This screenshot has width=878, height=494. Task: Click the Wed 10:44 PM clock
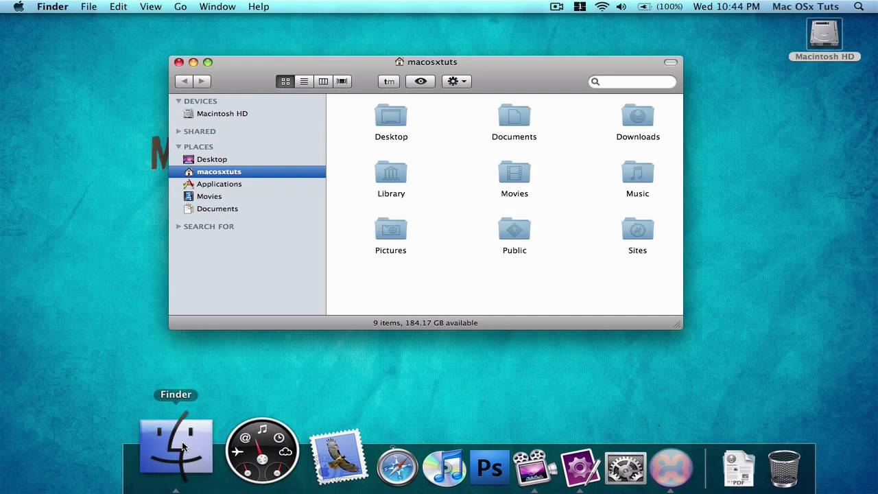[x=726, y=7]
